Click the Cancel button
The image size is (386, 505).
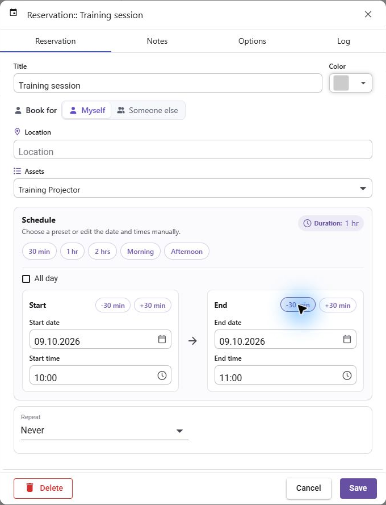click(309, 489)
